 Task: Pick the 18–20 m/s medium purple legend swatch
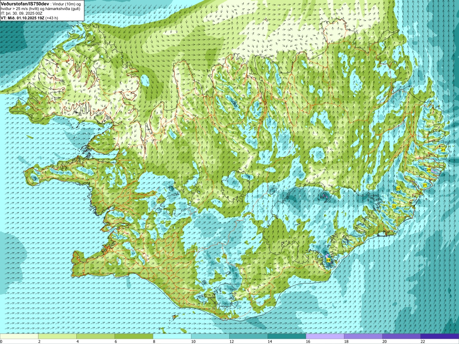click(363, 336)
